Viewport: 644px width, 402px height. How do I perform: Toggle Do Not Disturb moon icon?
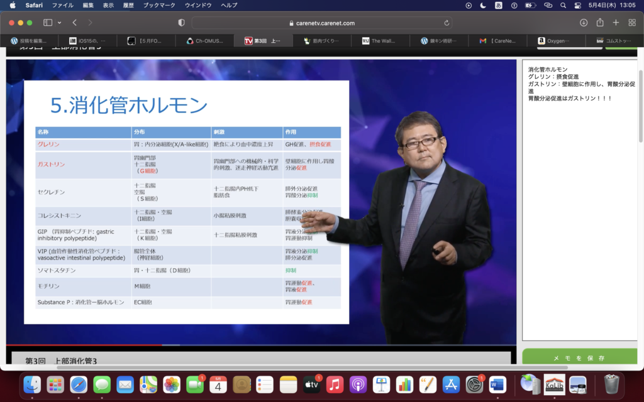coord(483,5)
